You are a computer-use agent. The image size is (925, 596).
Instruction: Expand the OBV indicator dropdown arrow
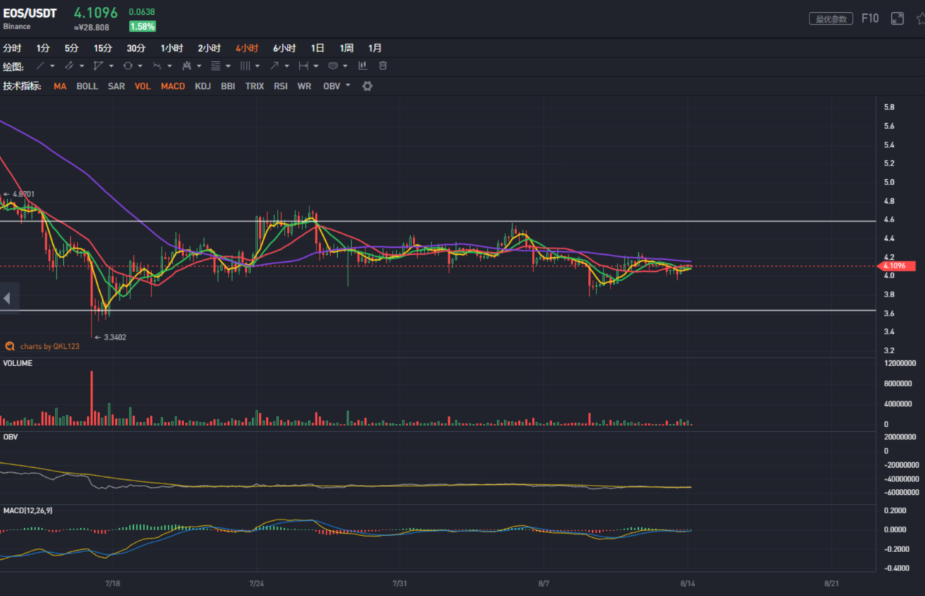pos(348,86)
